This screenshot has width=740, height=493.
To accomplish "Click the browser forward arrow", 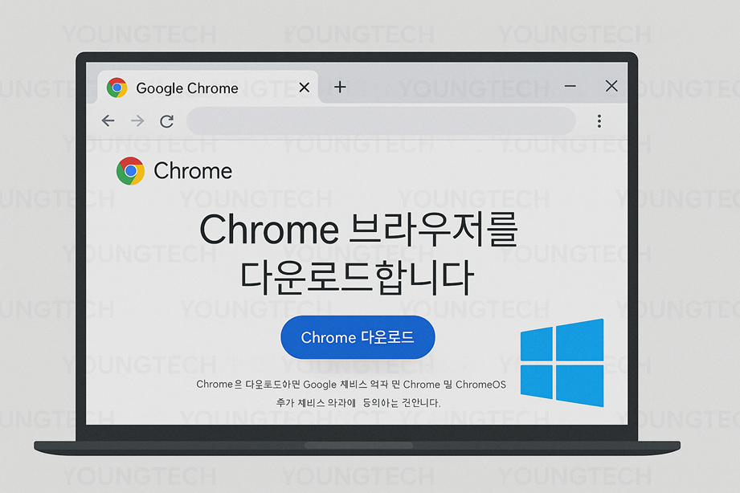I will 137,120.
